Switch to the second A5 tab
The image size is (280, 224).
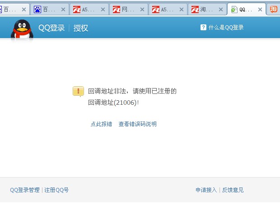click(168, 9)
